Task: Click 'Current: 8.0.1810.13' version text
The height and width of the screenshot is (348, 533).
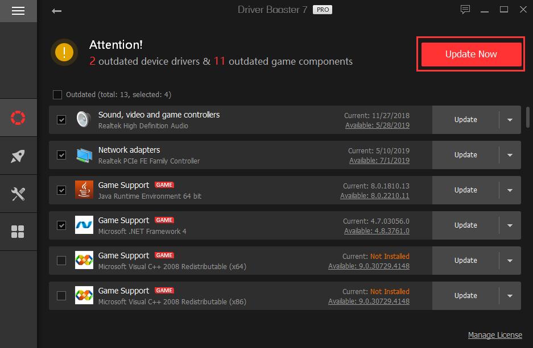Action: (376, 186)
